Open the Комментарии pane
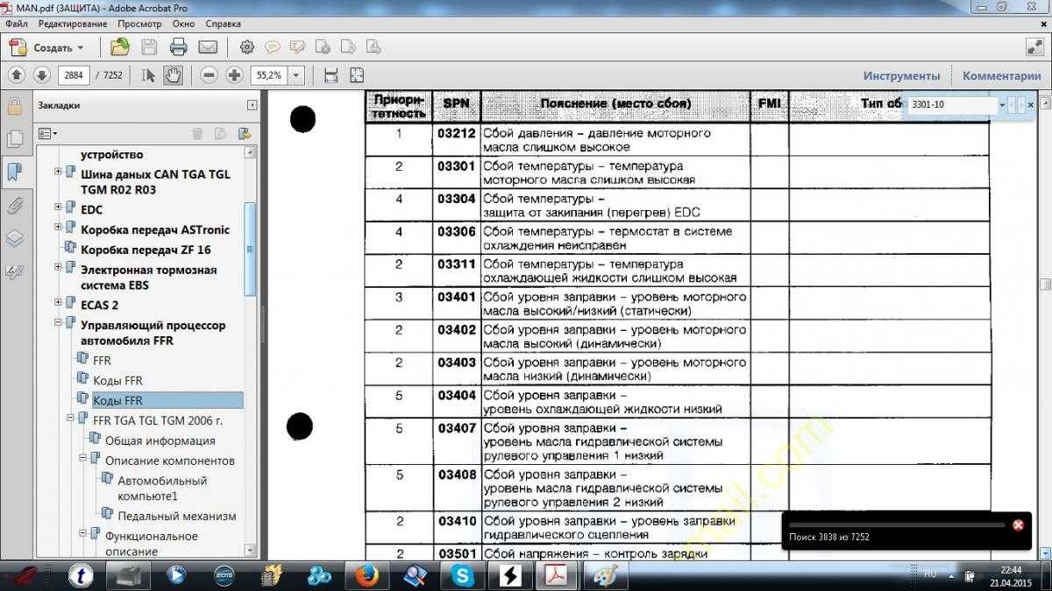Screen dimensions: 1052x591 coord(1002,76)
